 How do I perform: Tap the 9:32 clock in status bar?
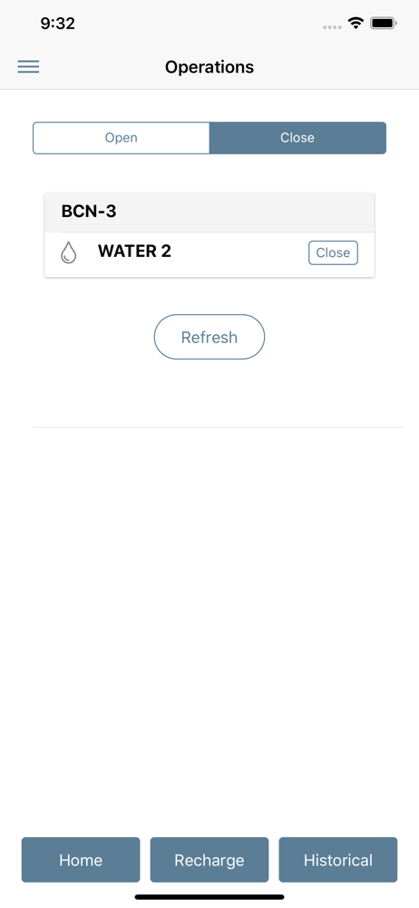pyautogui.click(x=58, y=24)
